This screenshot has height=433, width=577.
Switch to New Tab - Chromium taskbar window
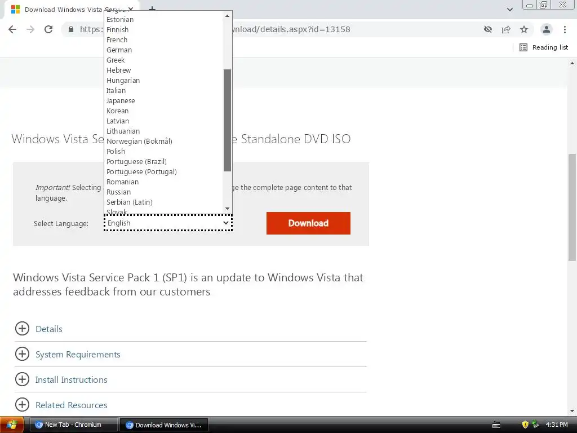[74, 425]
